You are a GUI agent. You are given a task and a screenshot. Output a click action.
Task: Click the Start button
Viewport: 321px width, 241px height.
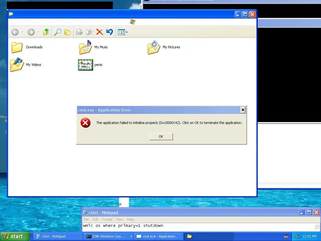coord(15,236)
